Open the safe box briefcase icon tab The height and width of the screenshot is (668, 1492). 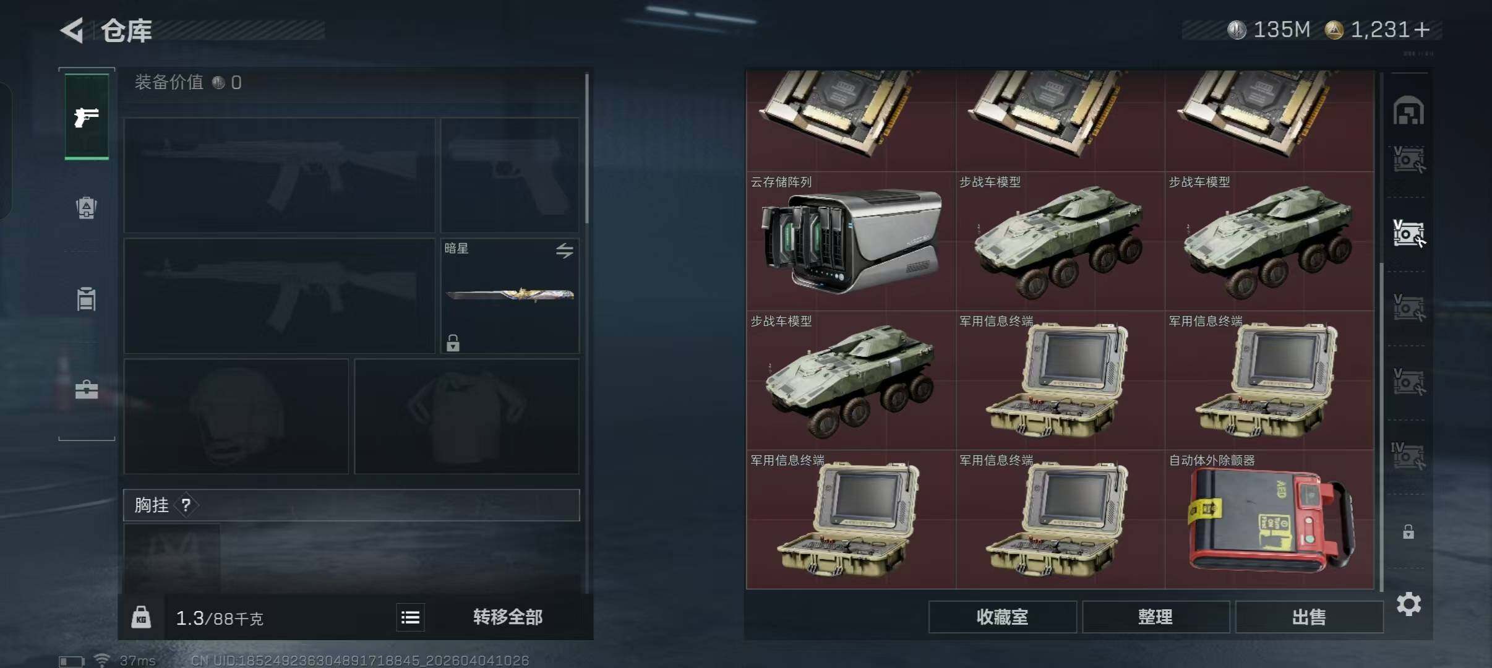(87, 390)
